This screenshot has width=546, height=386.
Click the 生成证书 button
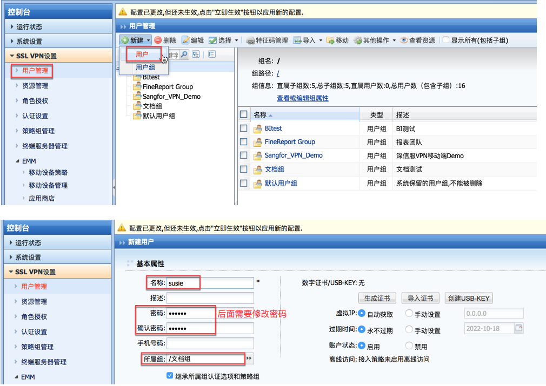[377, 298]
